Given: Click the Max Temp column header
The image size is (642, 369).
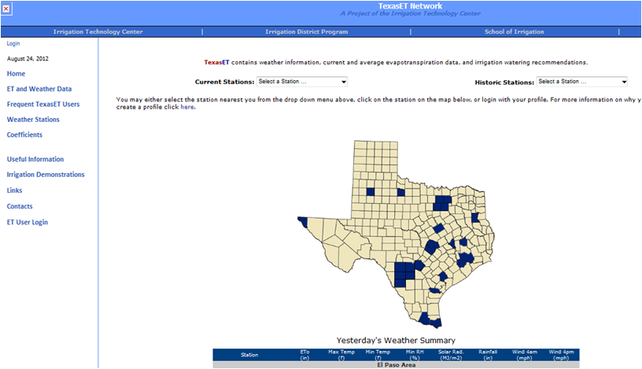Looking at the screenshot, I should (x=341, y=355).
